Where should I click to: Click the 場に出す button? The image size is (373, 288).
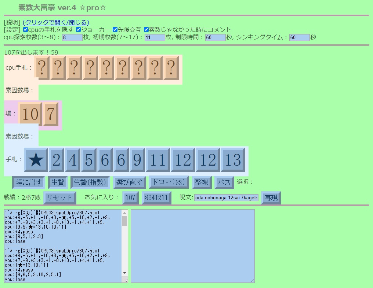click(x=29, y=182)
